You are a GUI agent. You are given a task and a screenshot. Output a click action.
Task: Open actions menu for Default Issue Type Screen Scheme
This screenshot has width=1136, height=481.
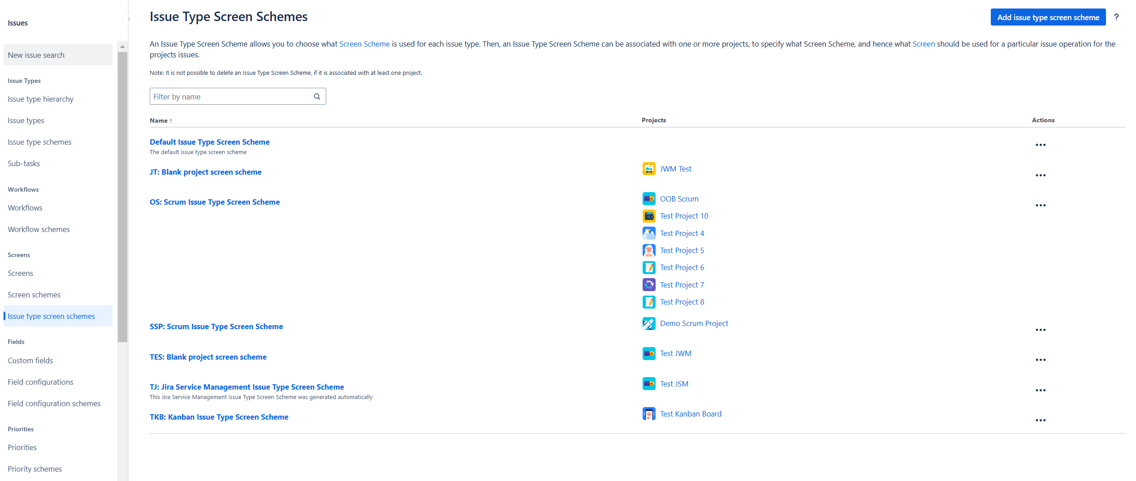tap(1041, 144)
